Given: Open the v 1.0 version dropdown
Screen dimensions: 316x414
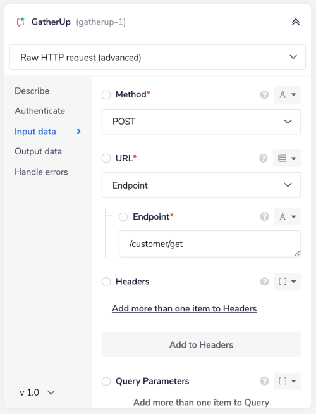Looking at the screenshot, I should pyautogui.click(x=37, y=392).
